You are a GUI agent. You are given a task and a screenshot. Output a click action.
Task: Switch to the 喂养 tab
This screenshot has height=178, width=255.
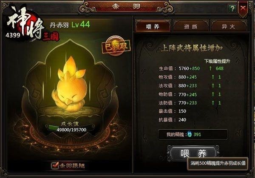pos(153,26)
